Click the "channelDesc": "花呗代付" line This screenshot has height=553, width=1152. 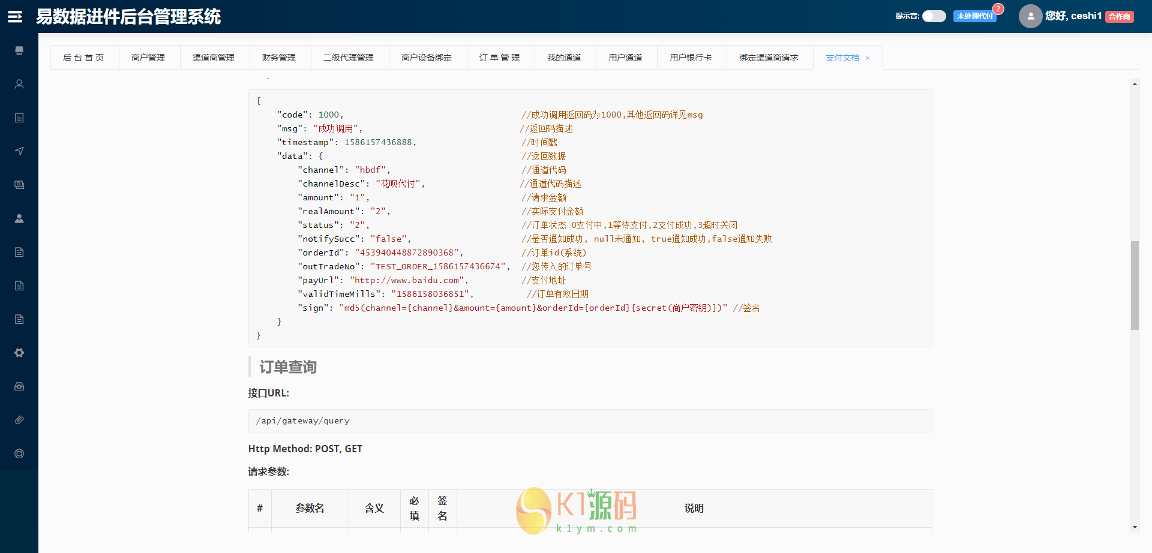(362, 184)
